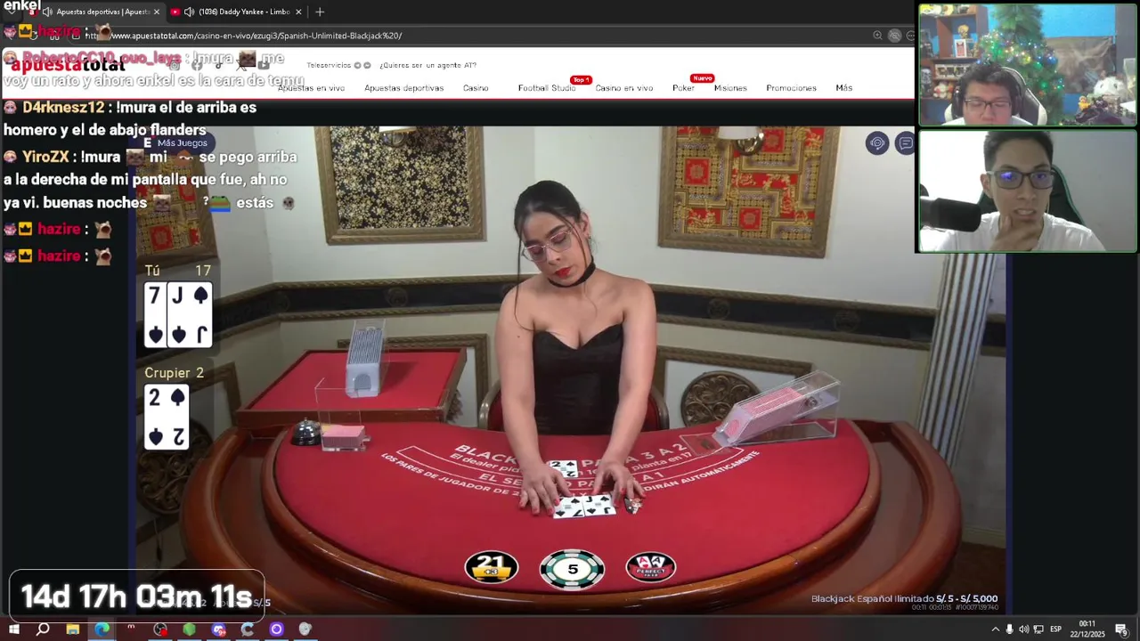Open the grey speaker taskbar app

click(305, 629)
